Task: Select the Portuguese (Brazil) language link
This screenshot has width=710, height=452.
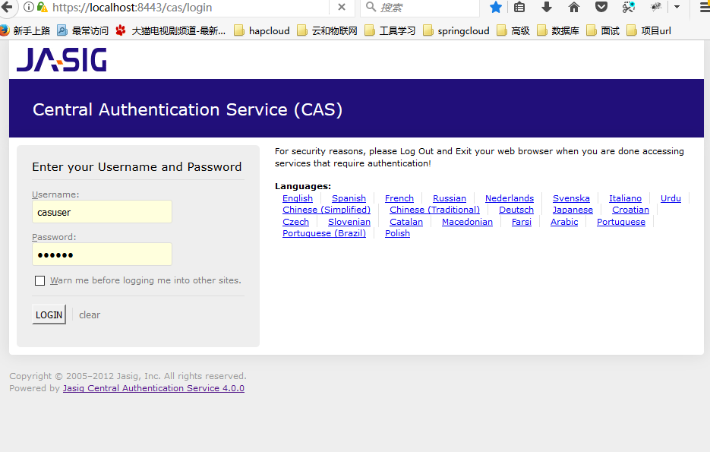Action: point(324,233)
